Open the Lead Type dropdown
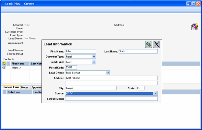The image size is (202, 130). point(94,62)
